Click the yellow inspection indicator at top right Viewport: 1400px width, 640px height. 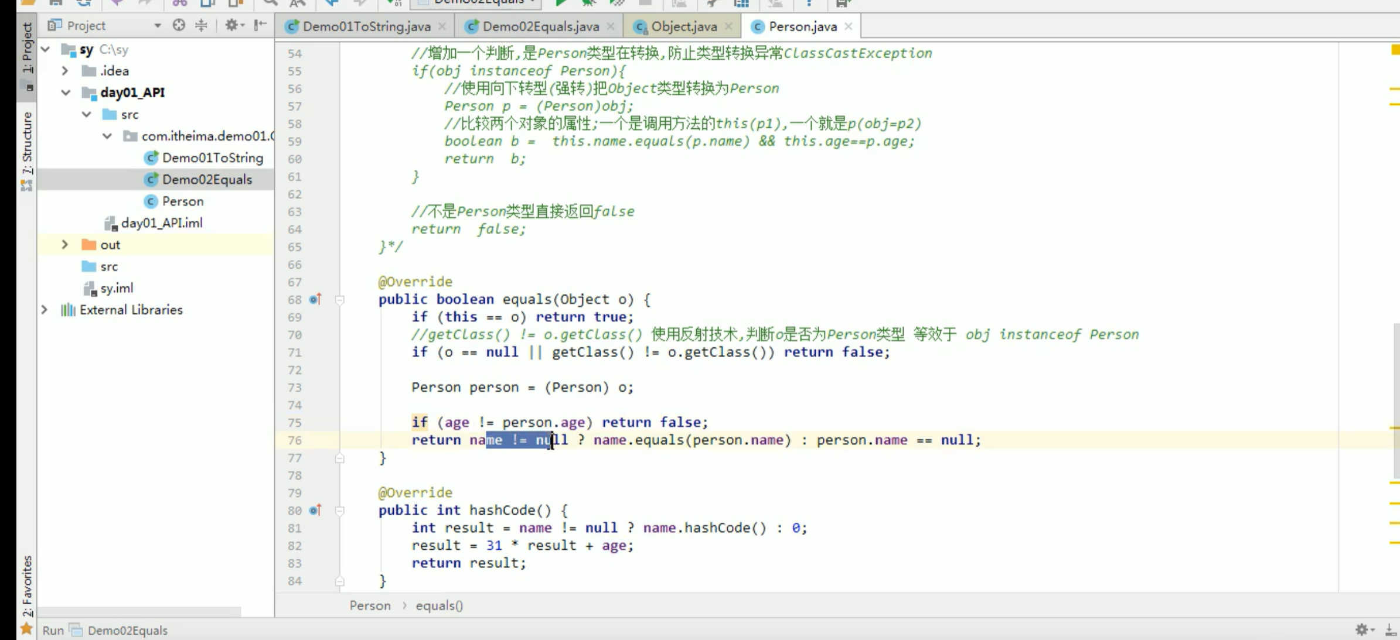point(1395,50)
